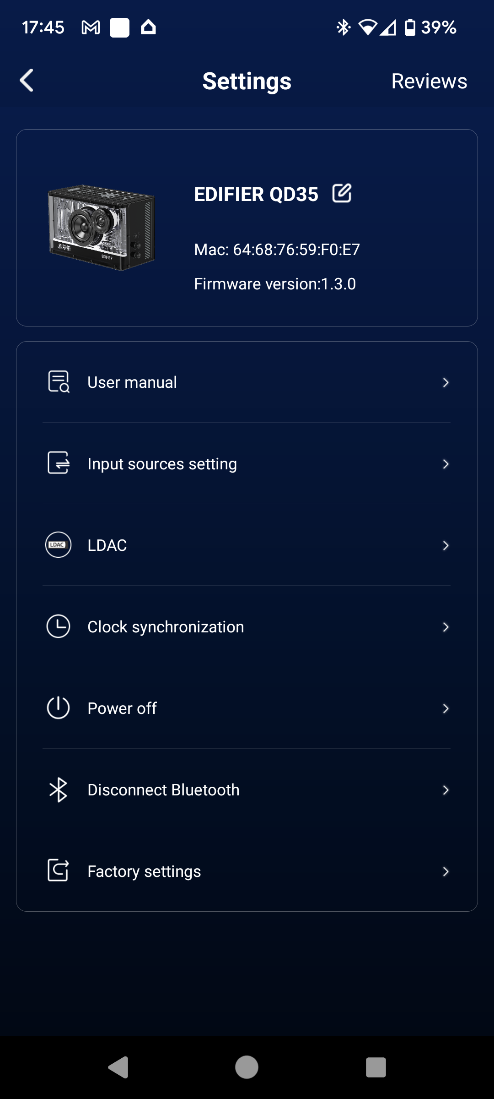Viewport: 494px width, 1099px height.
Task: Select the Power off entry
Action: (247, 708)
